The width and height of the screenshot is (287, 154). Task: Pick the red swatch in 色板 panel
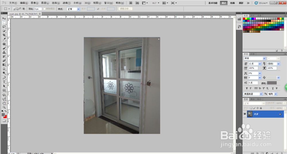(x=244, y=19)
